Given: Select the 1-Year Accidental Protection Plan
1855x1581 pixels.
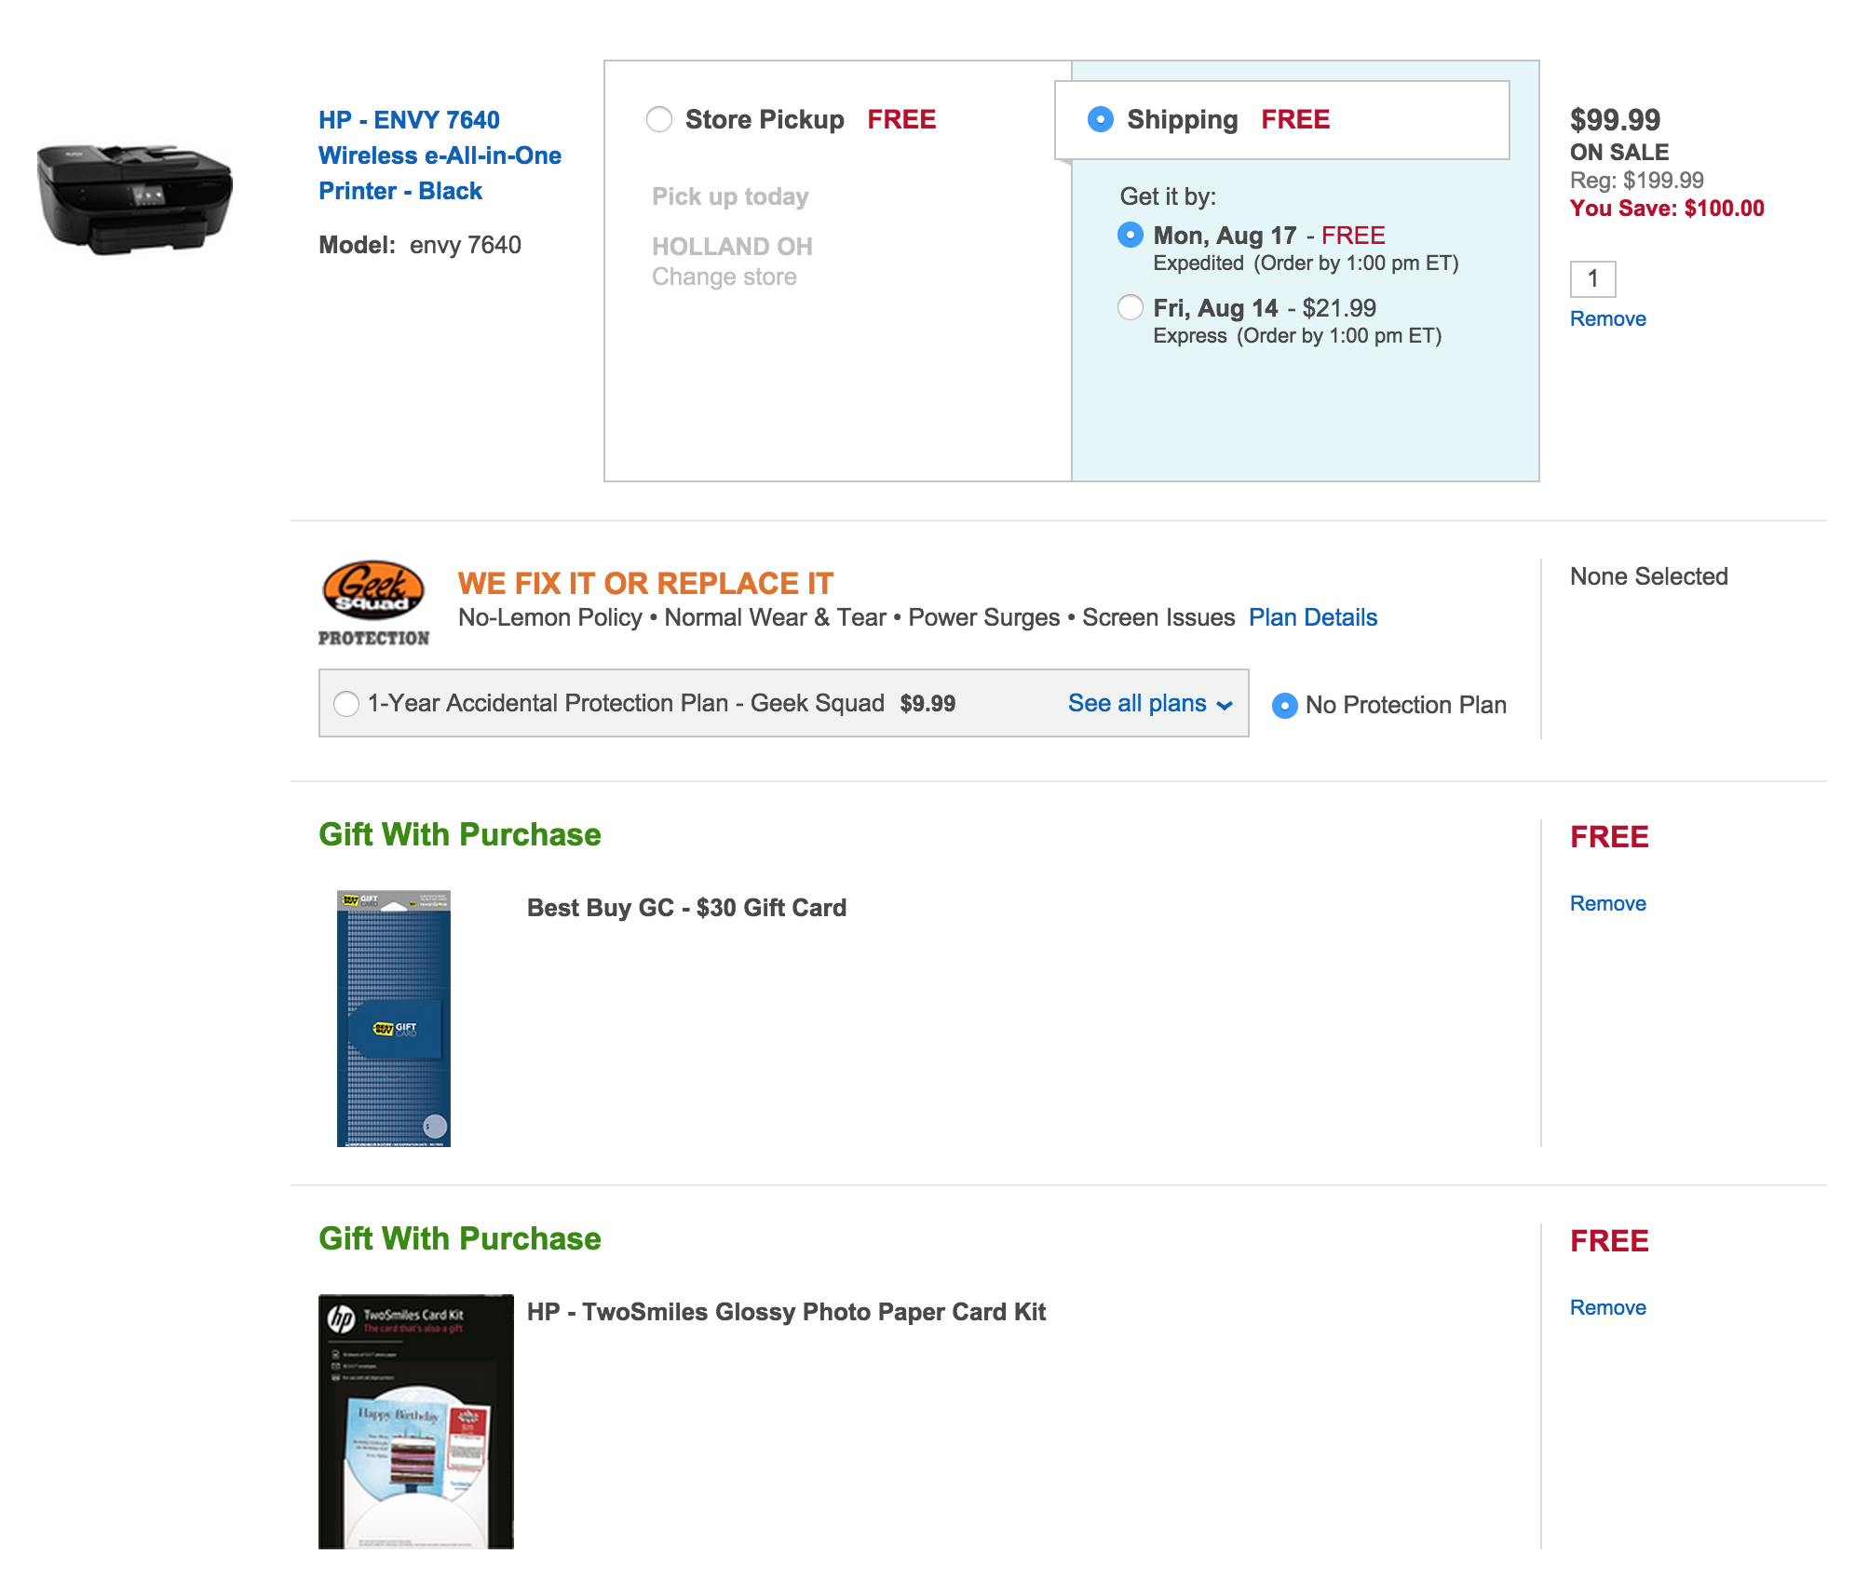Looking at the screenshot, I should (346, 704).
